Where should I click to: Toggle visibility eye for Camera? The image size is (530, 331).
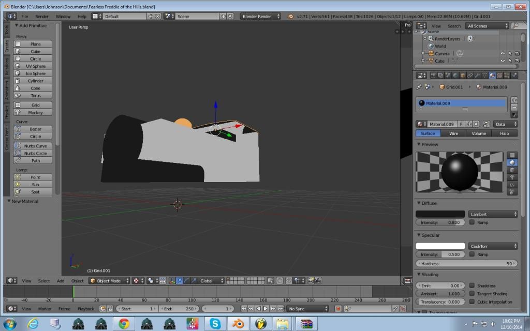tap(503, 53)
